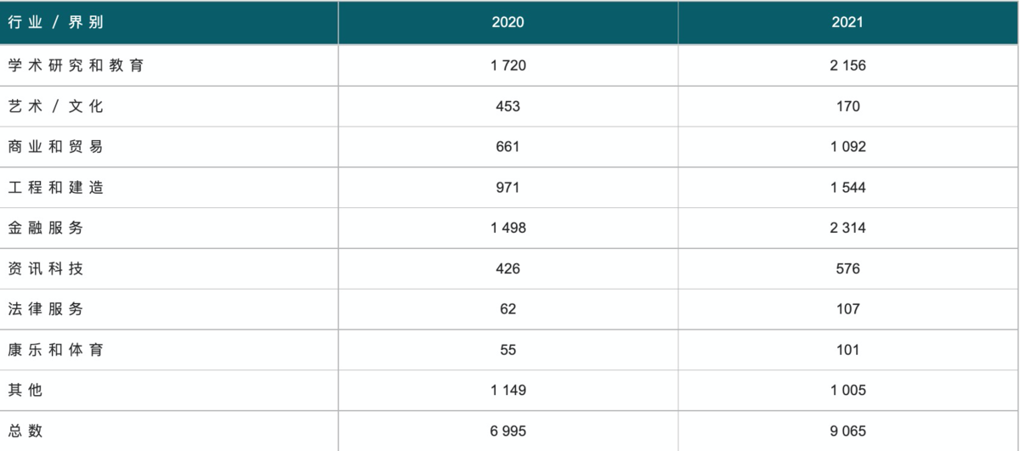Select the 总数 row label

click(25, 431)
